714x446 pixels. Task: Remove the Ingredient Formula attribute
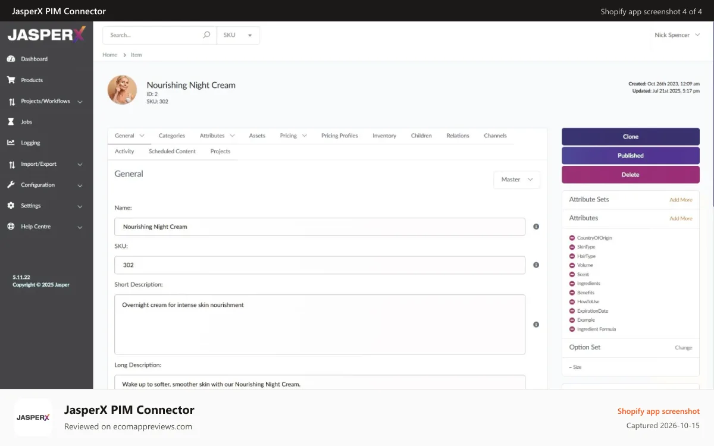point(572,329)
